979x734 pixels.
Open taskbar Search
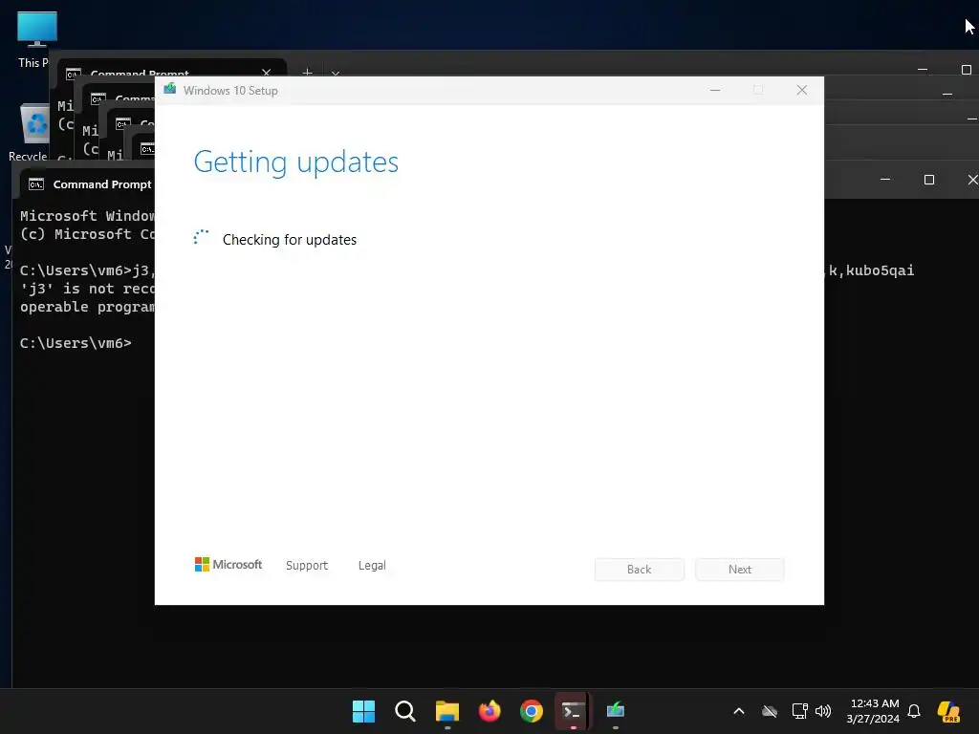405,711
